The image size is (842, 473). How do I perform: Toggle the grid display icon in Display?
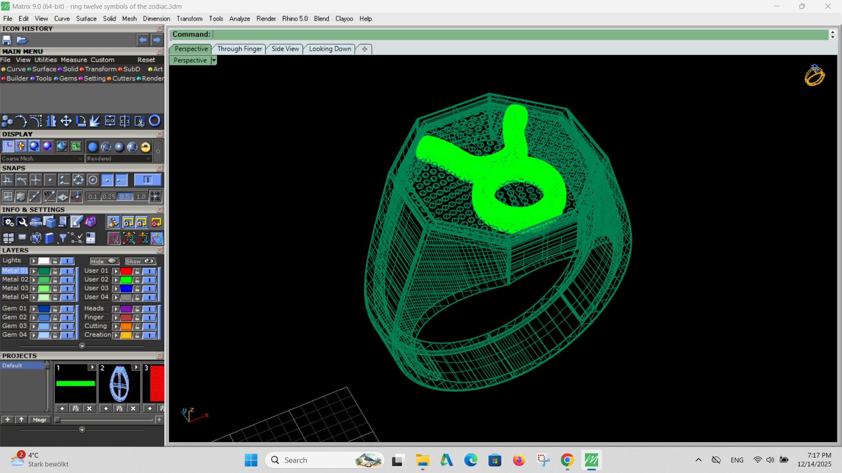(x=8, y=146)
